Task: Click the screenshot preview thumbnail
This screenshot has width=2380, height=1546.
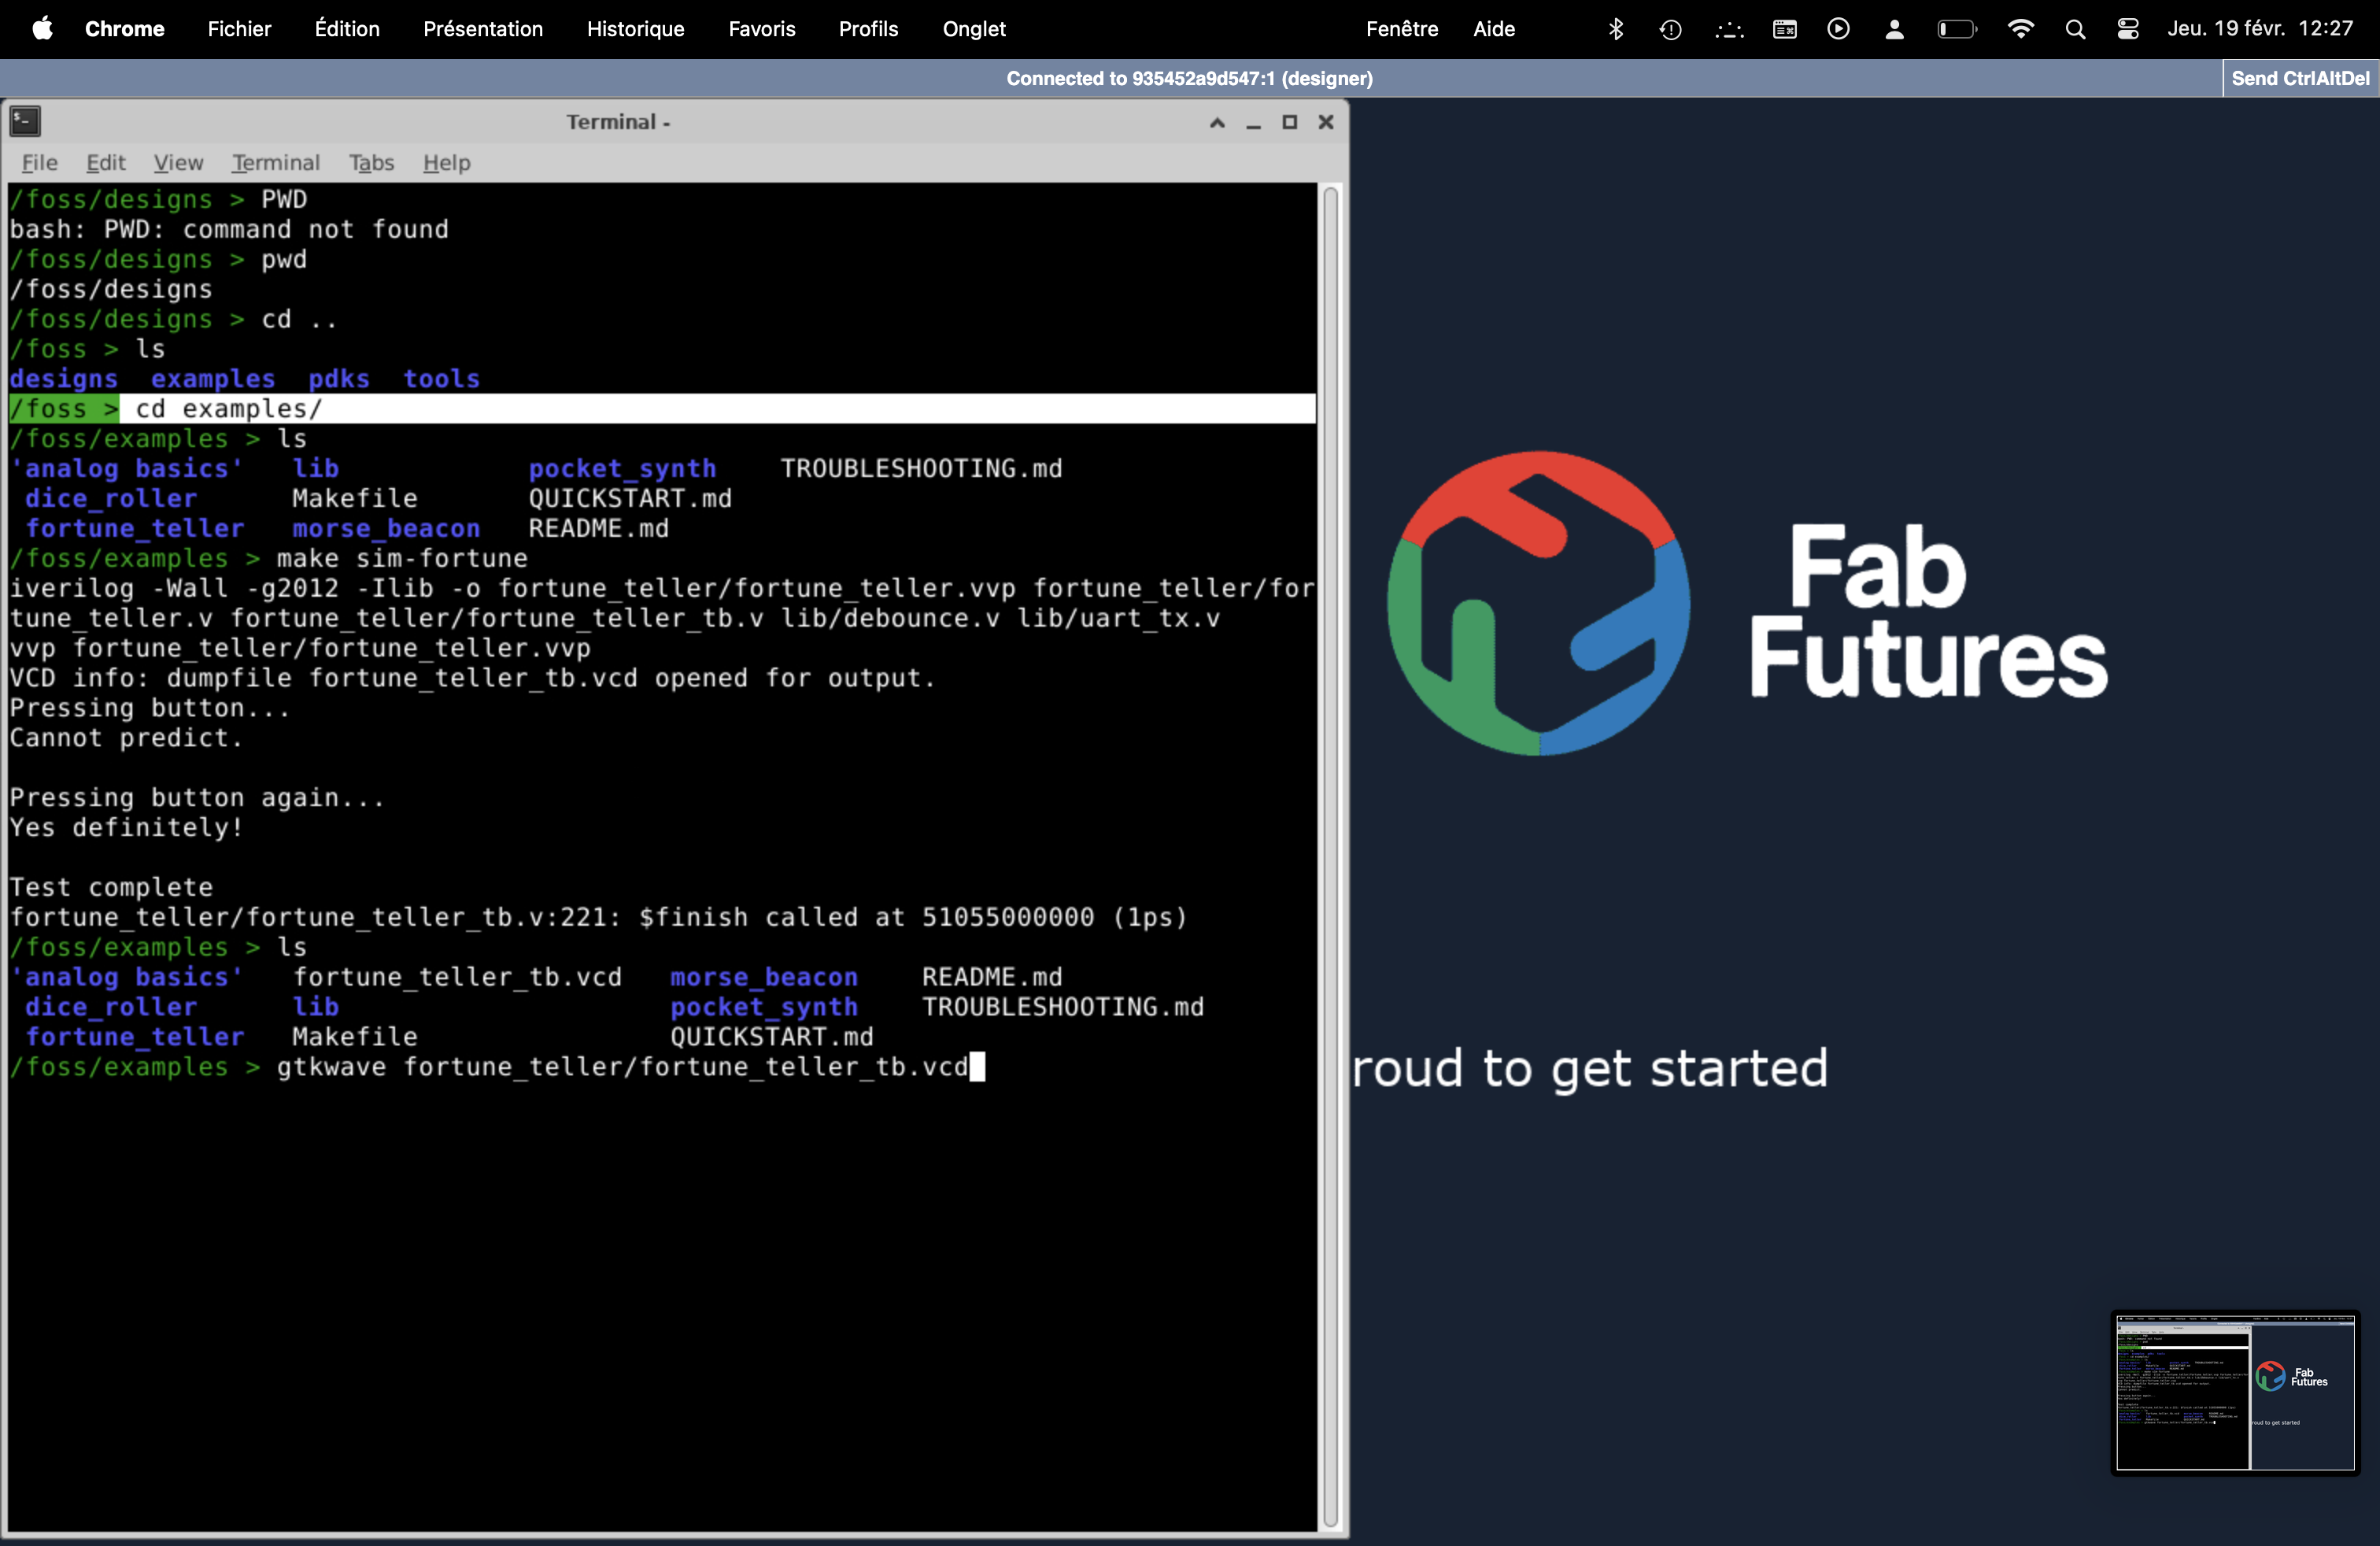Action: coord(2235,1393)
